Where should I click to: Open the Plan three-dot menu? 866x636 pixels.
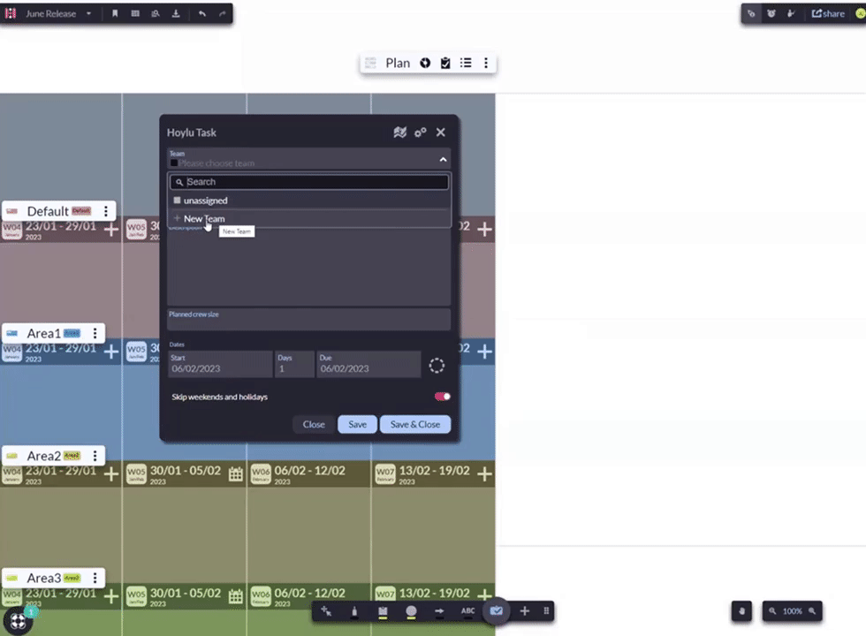click(486, 63)
